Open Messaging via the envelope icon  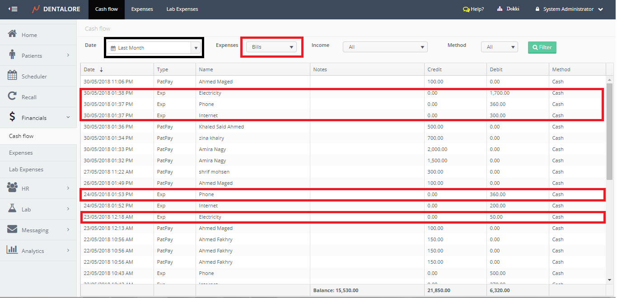click(13, 229)
